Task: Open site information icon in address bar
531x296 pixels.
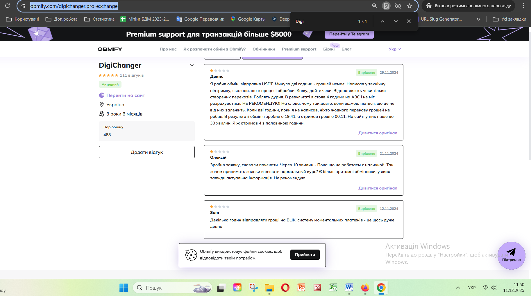Action: click(x=23, y=6)
